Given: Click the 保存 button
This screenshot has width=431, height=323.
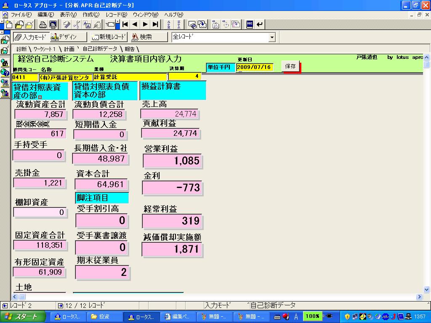Looking at the screenshot, I should tap(290, 66).
